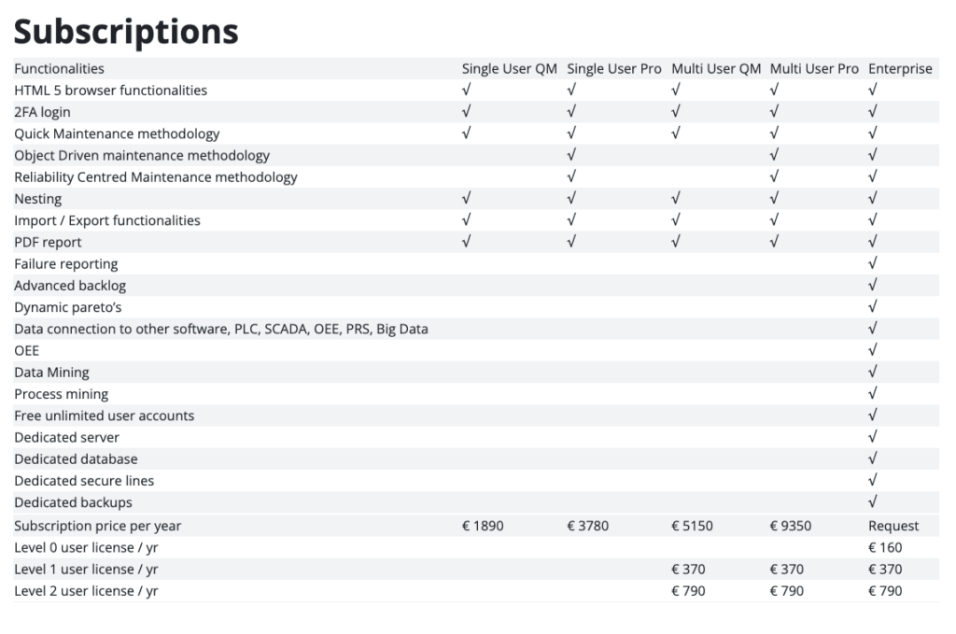956x634 pixels.
Task: Click the PDF report checkmark under Multi User Pro
Action: pos(774,242)
